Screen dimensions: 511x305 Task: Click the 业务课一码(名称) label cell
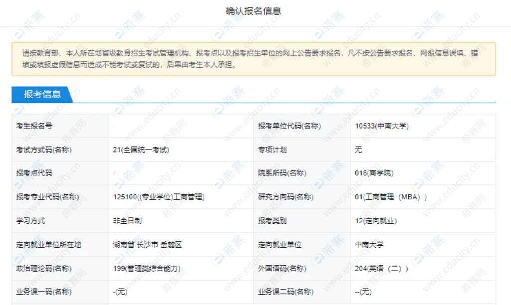click(x=44, y=292)
